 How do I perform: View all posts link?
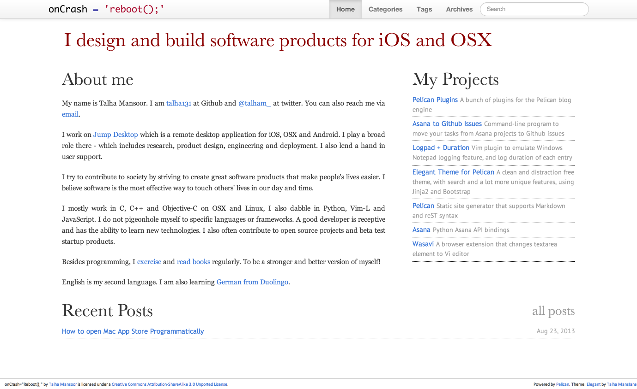[x=553, y=311]
